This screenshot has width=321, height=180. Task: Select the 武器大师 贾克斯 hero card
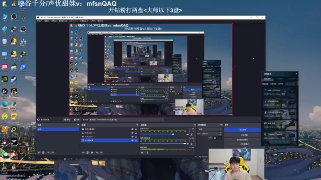coord(279,92)
